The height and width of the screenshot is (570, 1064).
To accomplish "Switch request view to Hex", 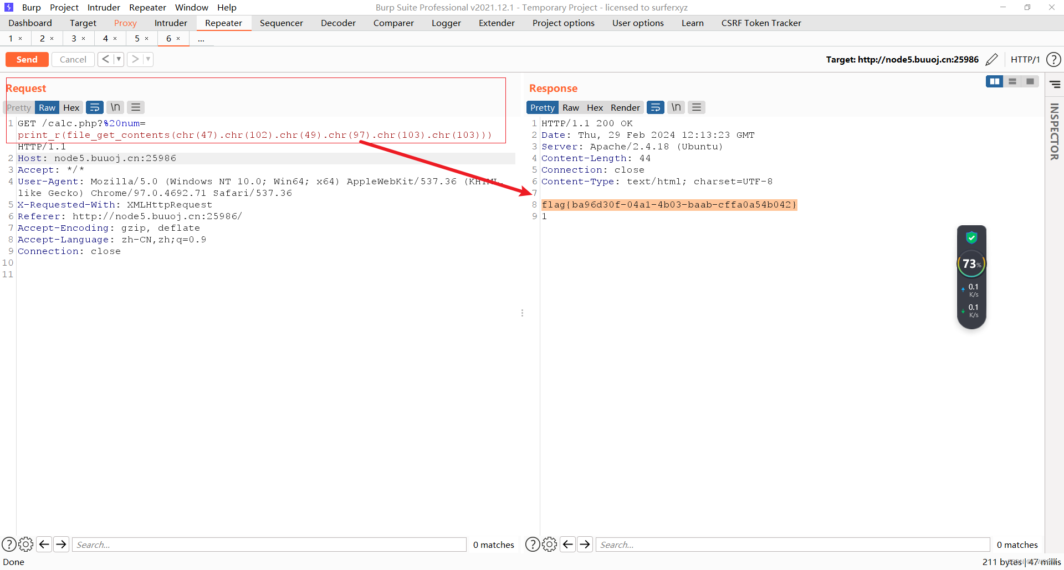I will pos(71,107).
